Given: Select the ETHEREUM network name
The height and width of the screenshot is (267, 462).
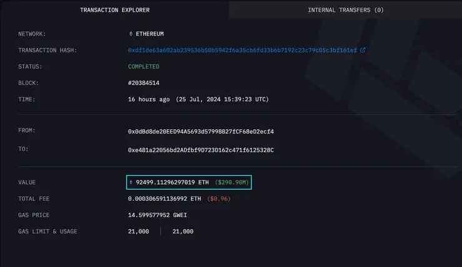Looking at the screenshot, I should [150, 34].
